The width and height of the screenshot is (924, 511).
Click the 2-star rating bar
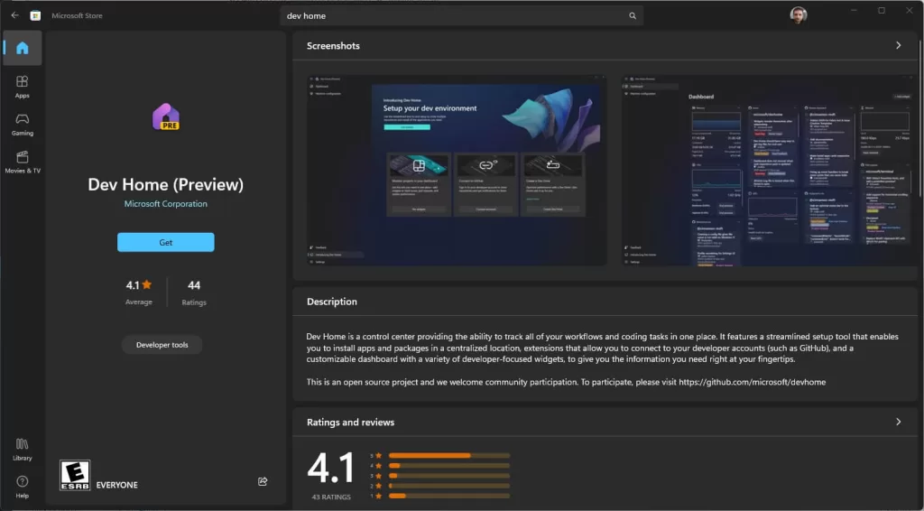point(449,486)
